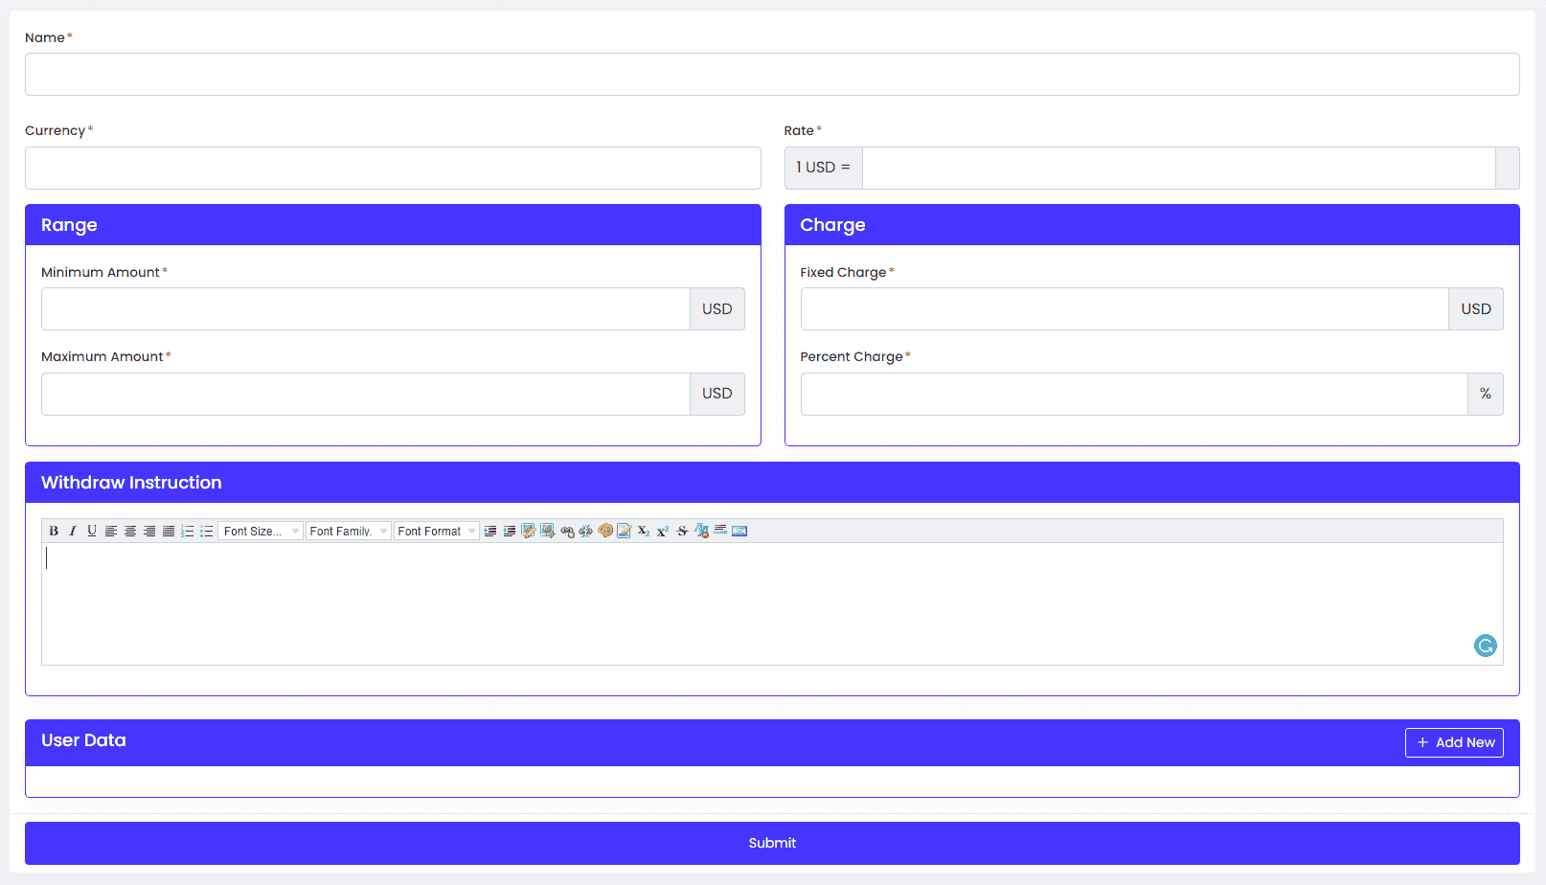Insert an image into the editor
The height and width of the screenshot is (885, 1546).
529,531
